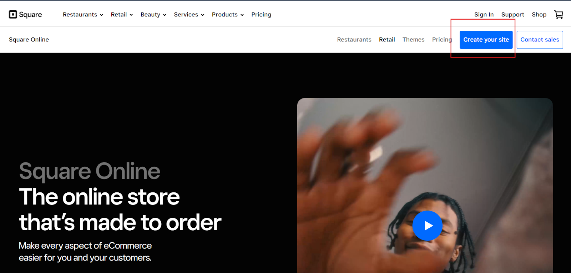Select Restaurants in Square Online subnav
This screenshot has height=273, width=571.
click(x=354, y=40)
